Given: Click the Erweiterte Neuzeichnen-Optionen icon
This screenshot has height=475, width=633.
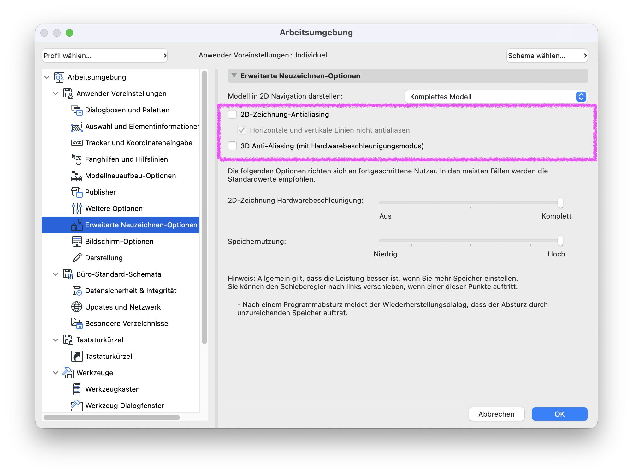Looking at the screenshot, I should coord(77,225).
